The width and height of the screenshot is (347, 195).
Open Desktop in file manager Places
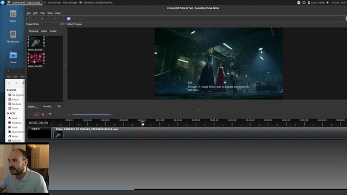[x=15, y=123]
